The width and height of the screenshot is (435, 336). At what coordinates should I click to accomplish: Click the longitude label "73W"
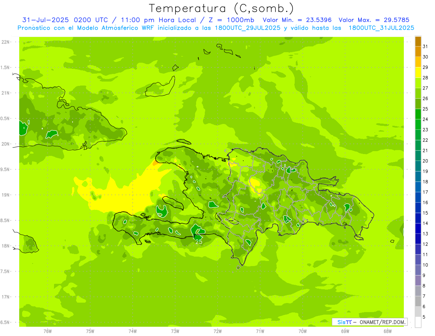click(175, 331)
